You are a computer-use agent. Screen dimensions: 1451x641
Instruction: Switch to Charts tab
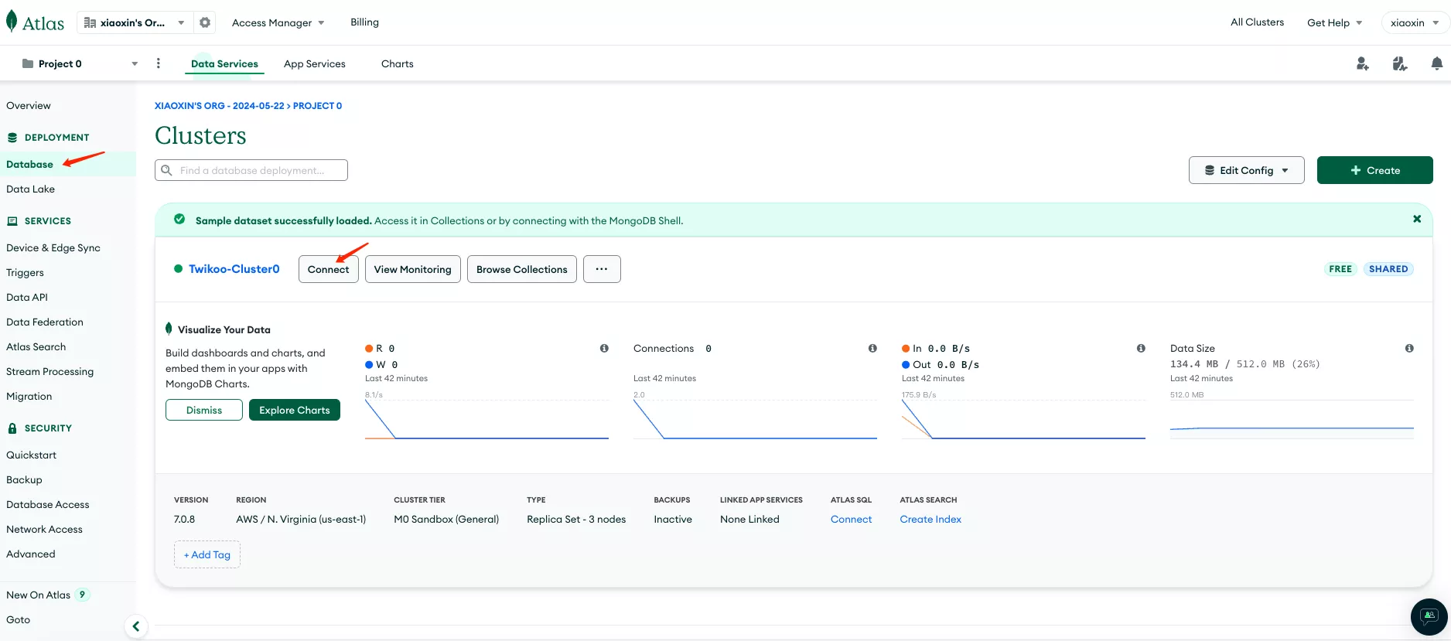tap(398, 63)
